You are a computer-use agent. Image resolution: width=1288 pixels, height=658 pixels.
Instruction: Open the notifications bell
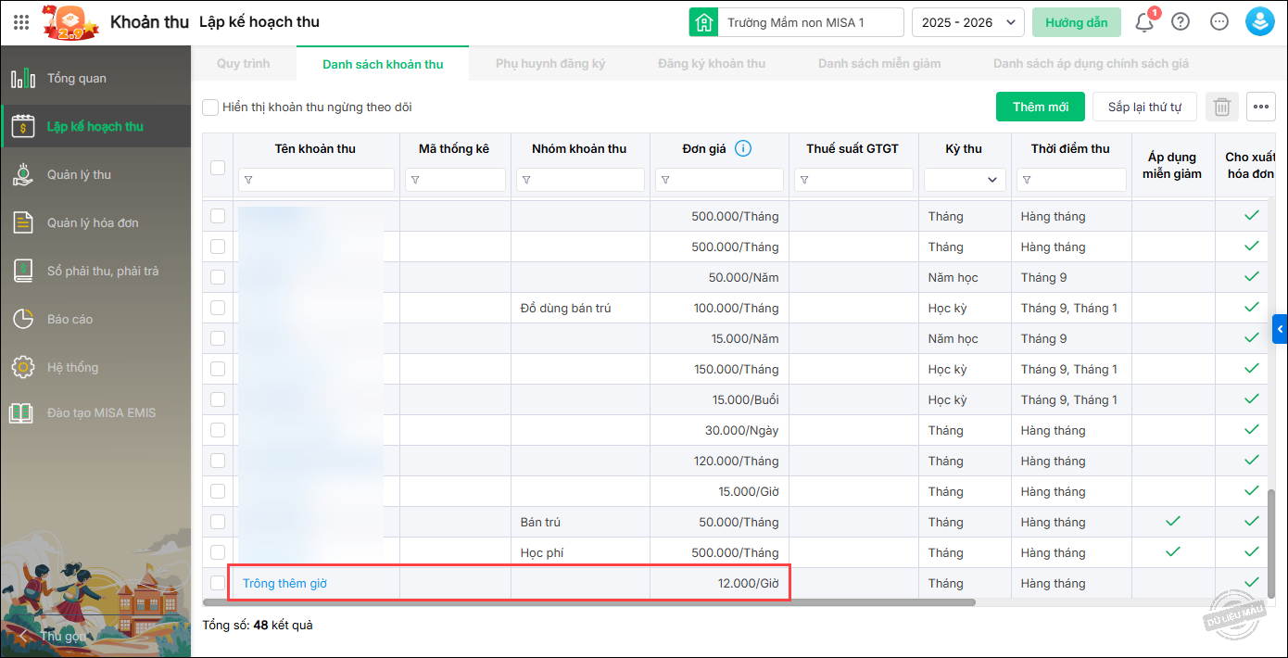point(1144,22)
